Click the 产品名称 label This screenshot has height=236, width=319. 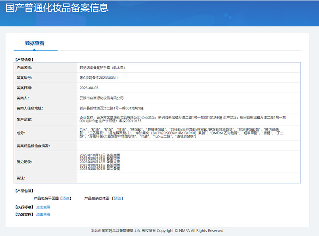[x=24, y=67]
